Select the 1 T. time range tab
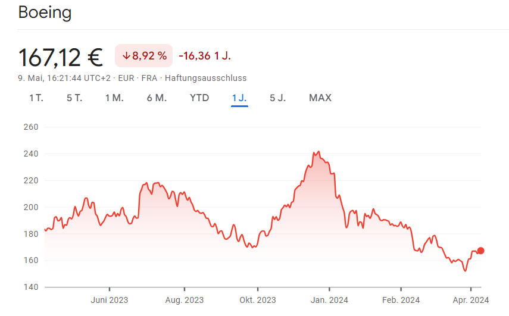This screenshot has height=316, width=509. (36, 98)
